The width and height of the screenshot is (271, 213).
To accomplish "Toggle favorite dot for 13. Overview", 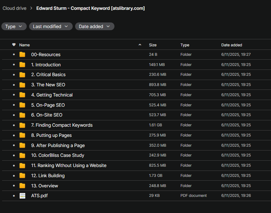I will [14, 186].
